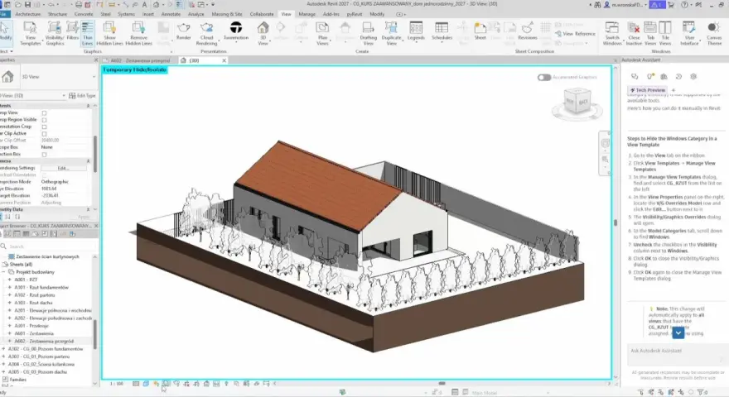Click the shopping cart icon in title bar
This screenshot has width=729, height=397.
671,5
